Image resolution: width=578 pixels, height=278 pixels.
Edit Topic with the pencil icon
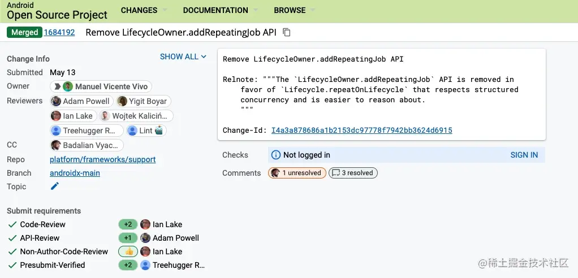click(x=54, y=186)
